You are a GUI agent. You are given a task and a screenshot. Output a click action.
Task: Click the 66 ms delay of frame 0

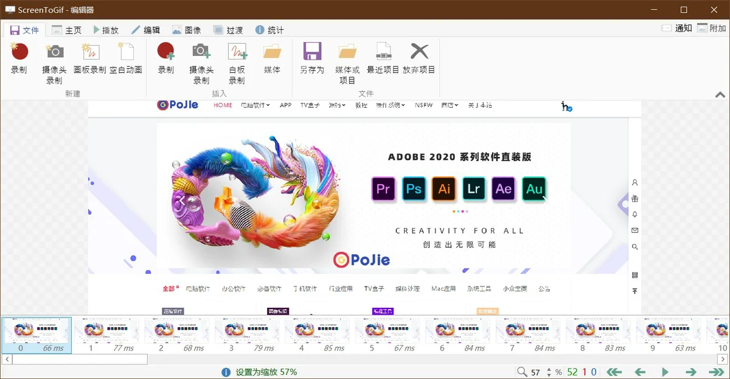pos(53,348)
